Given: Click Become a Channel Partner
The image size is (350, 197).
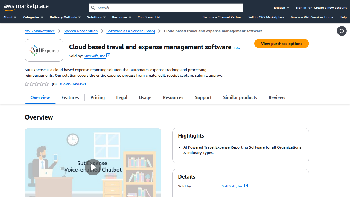Looking at the screenshot, I should tap(222, 17).
